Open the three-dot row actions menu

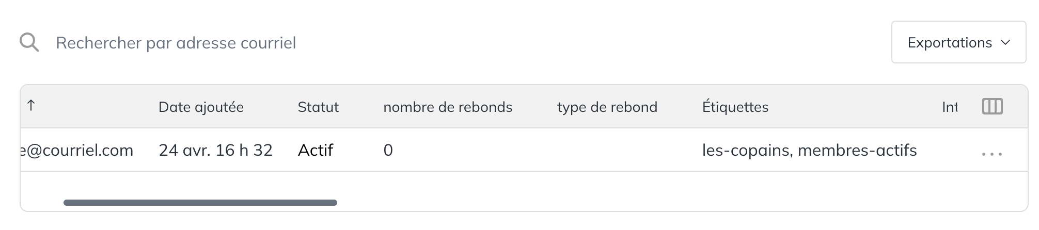pyautogui.click(x=992, y=154)
